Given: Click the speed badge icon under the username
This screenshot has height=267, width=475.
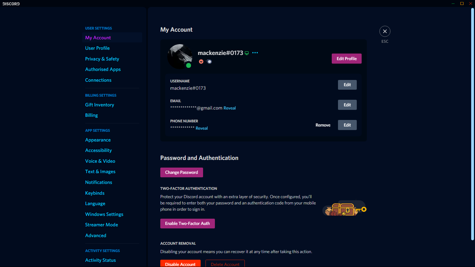Looking at the screenshot, I should [209, 62].
